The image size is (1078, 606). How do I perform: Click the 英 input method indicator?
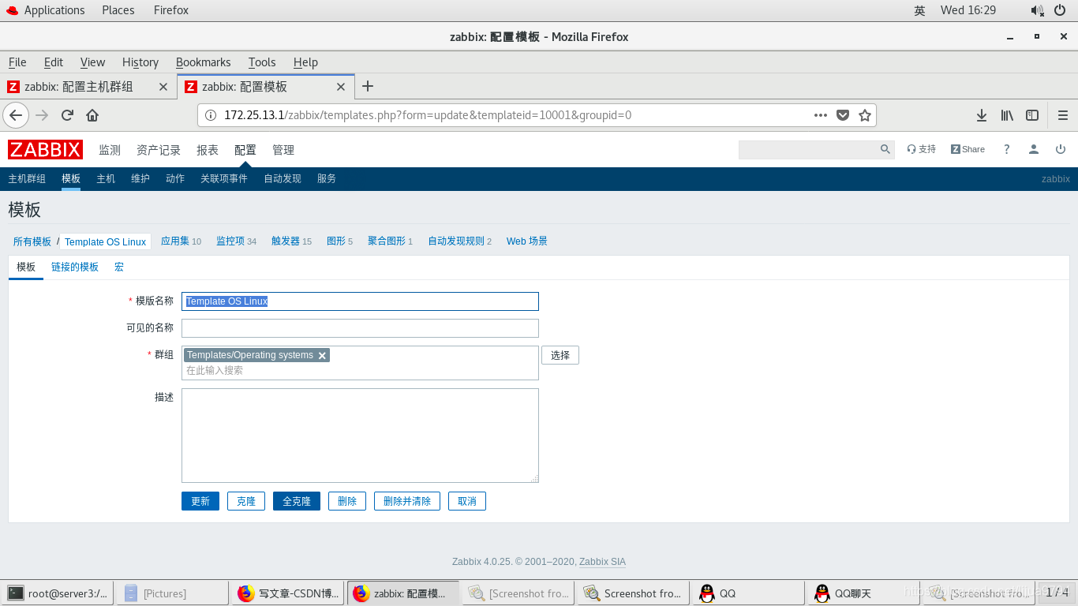(x=919, y=10)
